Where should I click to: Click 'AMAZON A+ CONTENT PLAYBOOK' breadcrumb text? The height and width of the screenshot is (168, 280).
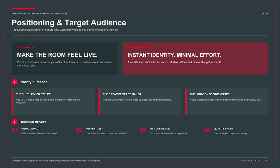tap(30, 14)
